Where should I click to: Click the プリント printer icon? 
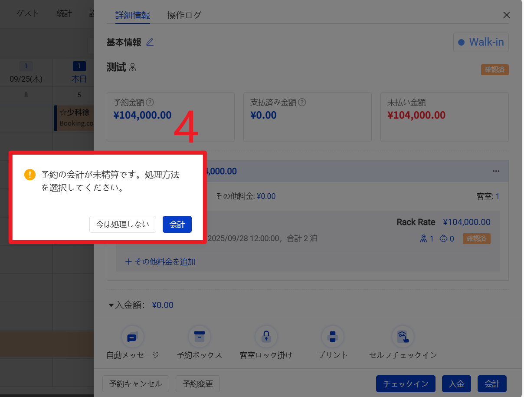coord(333,337)
